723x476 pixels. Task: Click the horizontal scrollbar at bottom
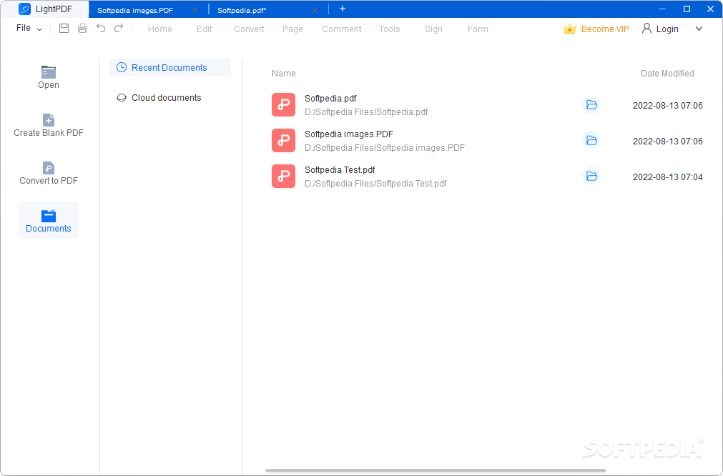[x=436, y=470]
